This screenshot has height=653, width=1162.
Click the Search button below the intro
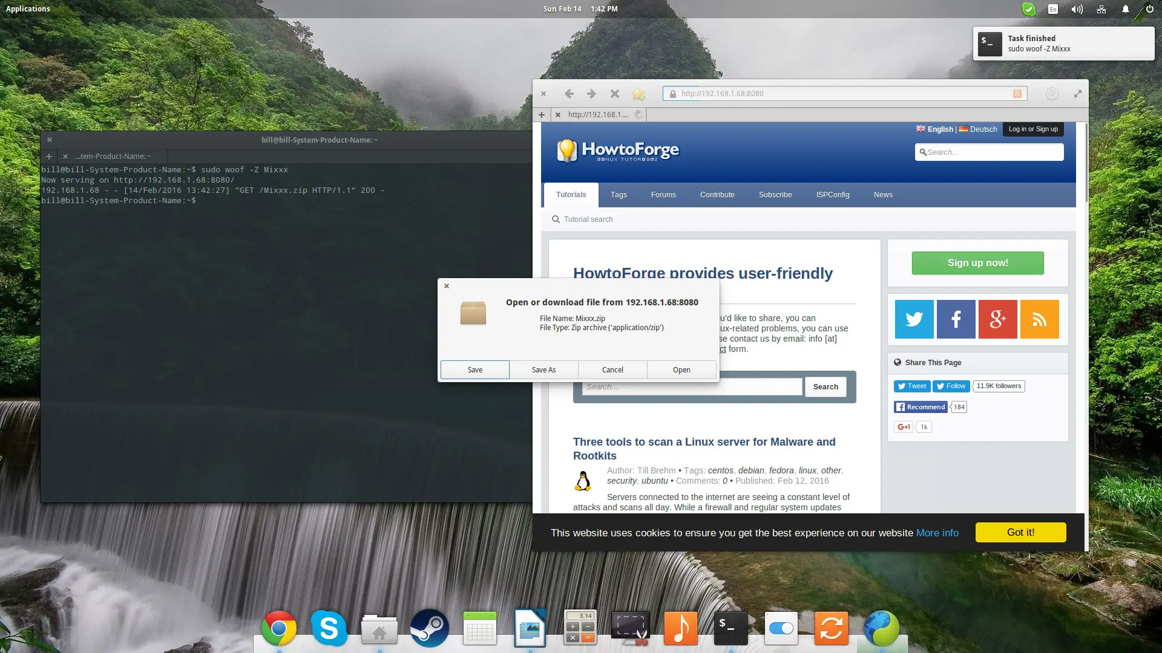(826, 387)
